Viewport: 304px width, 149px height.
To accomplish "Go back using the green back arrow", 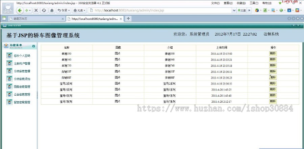I will click(x=20, y=10).
